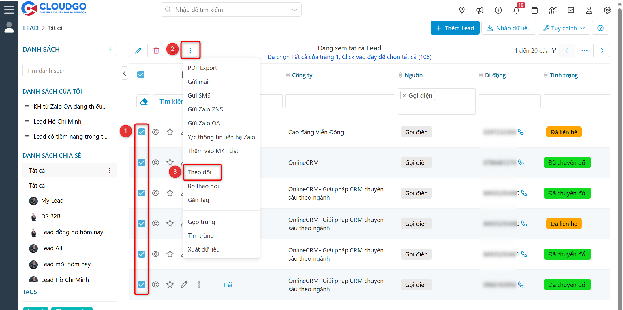
Task: Click the Thêm Lead button
Action: coord(455,28)
